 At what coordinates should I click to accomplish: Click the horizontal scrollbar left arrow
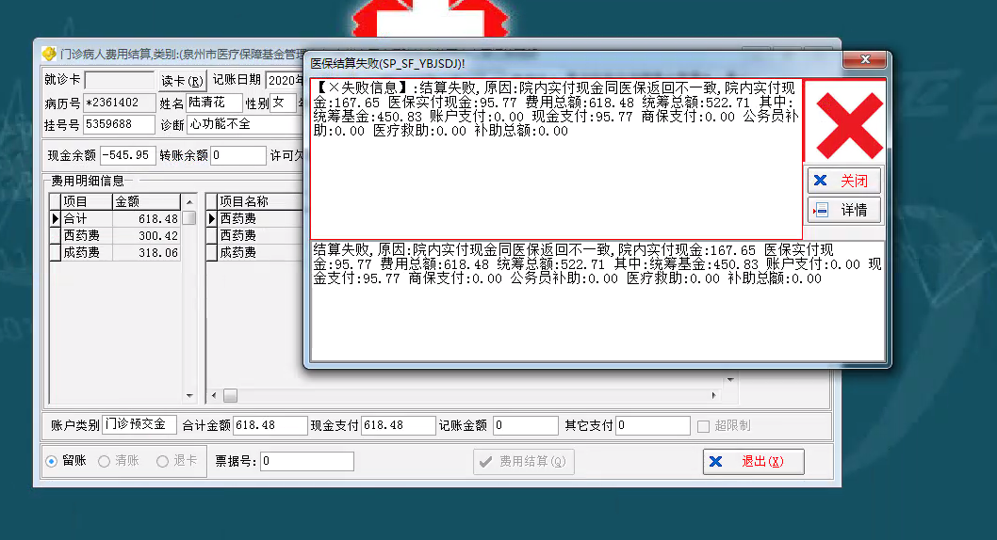(x=214, y=396)
